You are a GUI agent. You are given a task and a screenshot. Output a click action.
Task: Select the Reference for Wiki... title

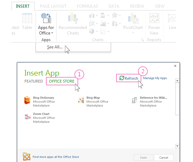point(154,98)
